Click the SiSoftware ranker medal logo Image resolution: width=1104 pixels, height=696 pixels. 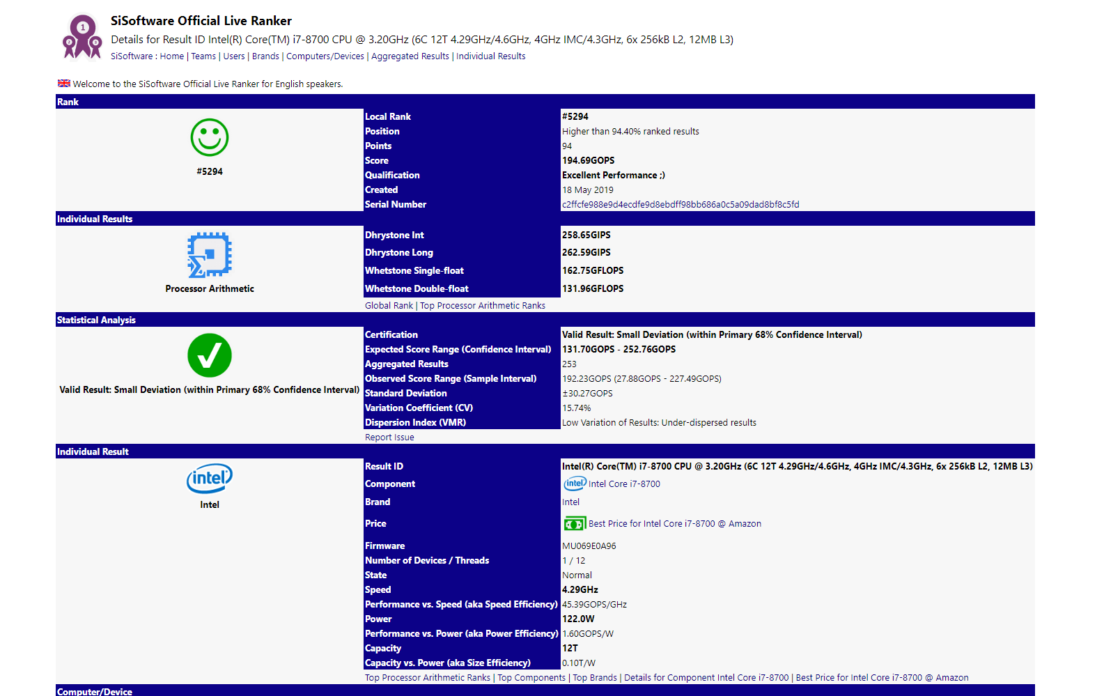[x=82, y=37]
